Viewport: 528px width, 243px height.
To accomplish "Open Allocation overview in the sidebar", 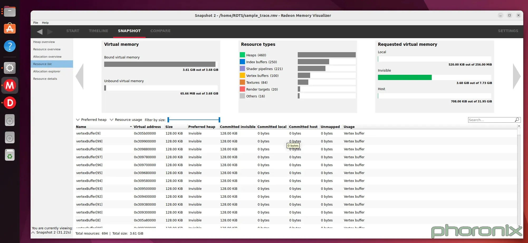I will point(52,57).
